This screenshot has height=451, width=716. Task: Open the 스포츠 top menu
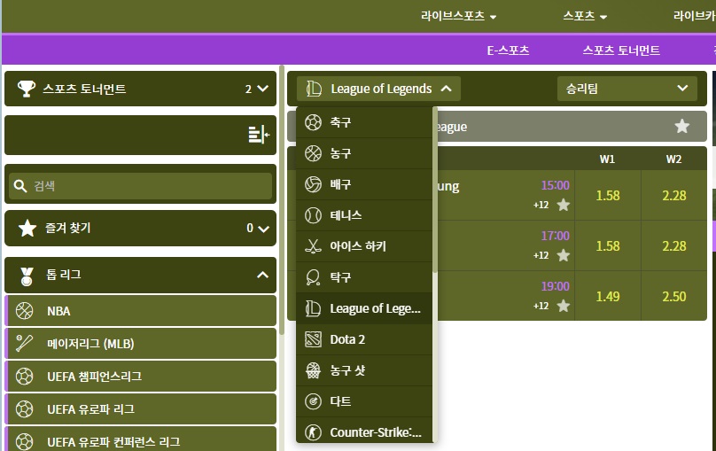click(x=585, y=16)
